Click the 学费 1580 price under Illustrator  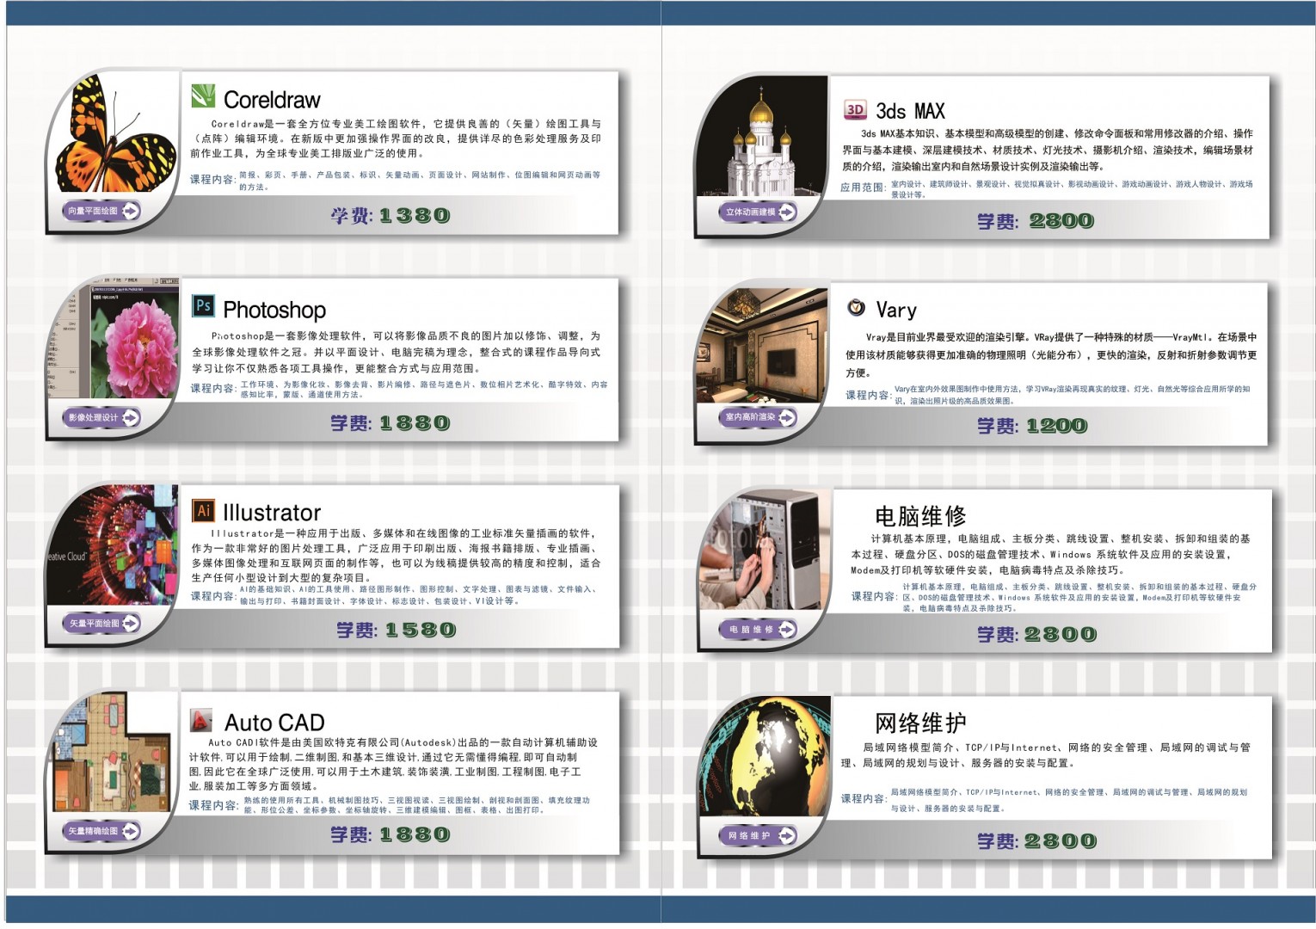click(396, 631)
